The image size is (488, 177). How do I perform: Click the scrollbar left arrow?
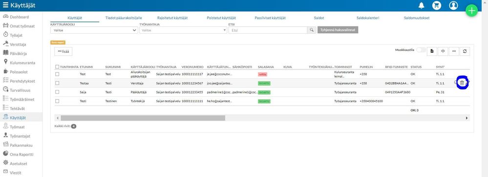57,118
